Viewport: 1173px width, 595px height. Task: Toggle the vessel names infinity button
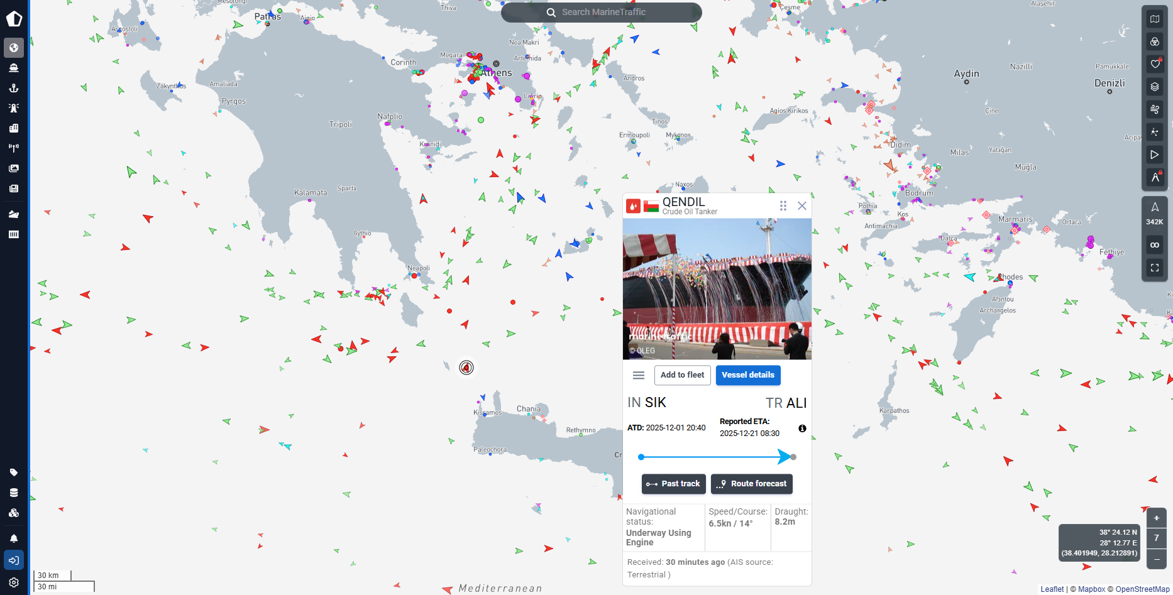(1155, 245)
